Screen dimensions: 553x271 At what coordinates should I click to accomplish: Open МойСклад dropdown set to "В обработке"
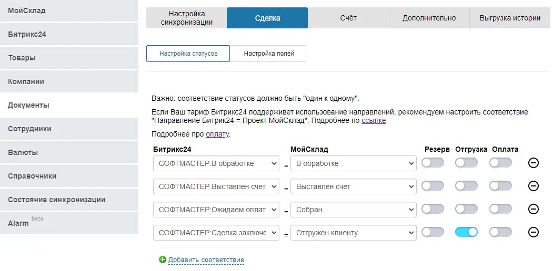click(x=354, y=163)
